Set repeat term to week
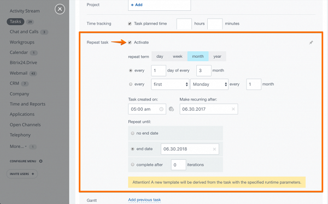The height and width of the screenshot is (204, 328). coord(177,56)
